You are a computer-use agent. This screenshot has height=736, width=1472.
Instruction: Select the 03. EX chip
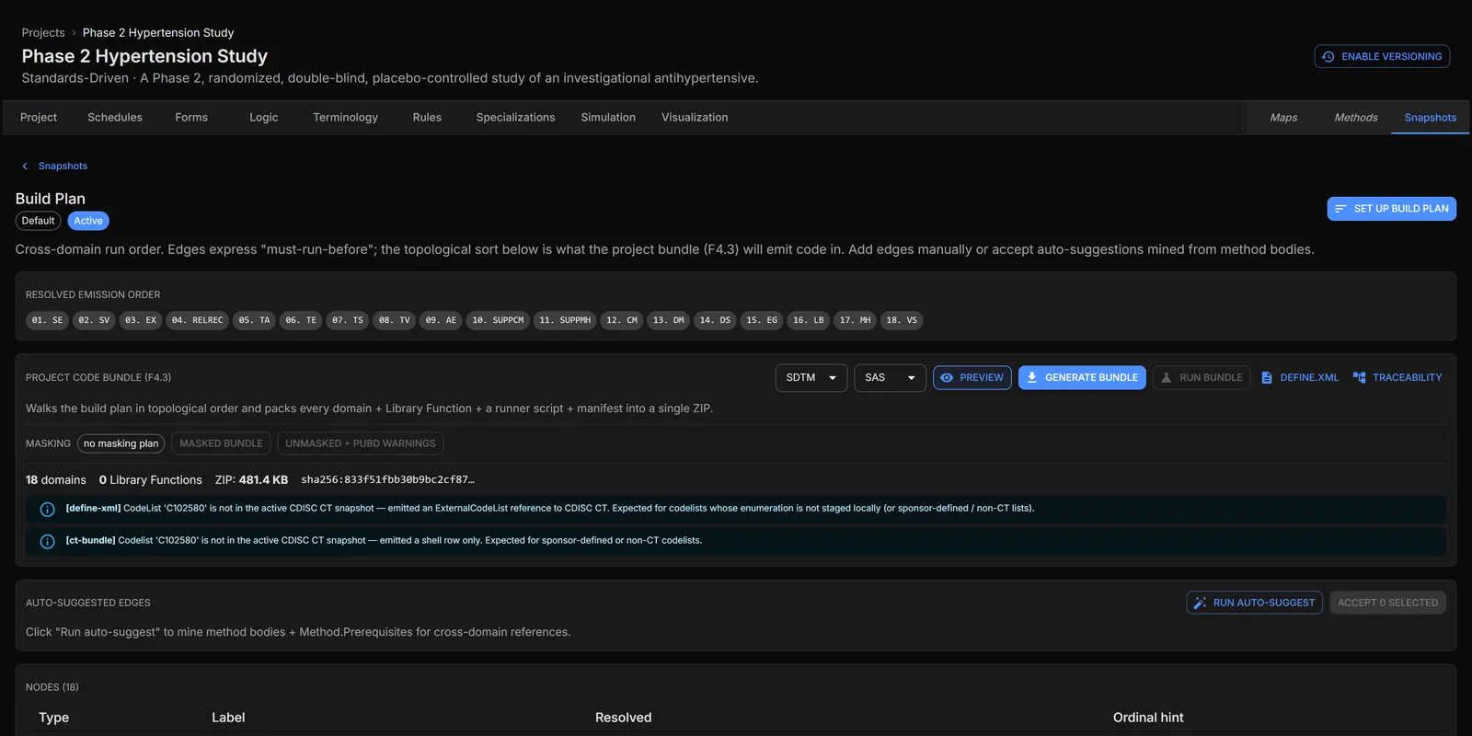click(141, 320)
